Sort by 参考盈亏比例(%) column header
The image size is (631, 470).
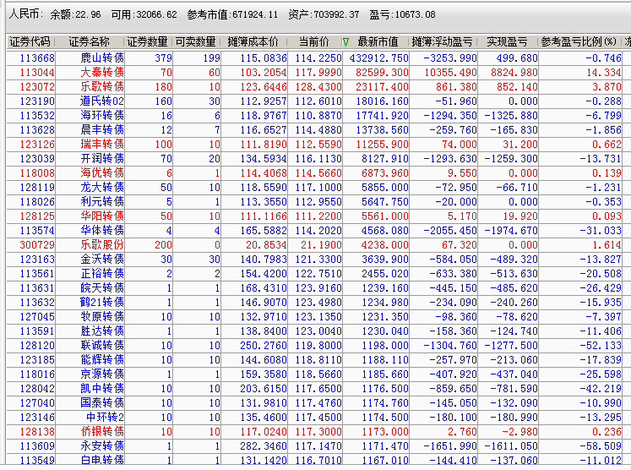[579, 42]
